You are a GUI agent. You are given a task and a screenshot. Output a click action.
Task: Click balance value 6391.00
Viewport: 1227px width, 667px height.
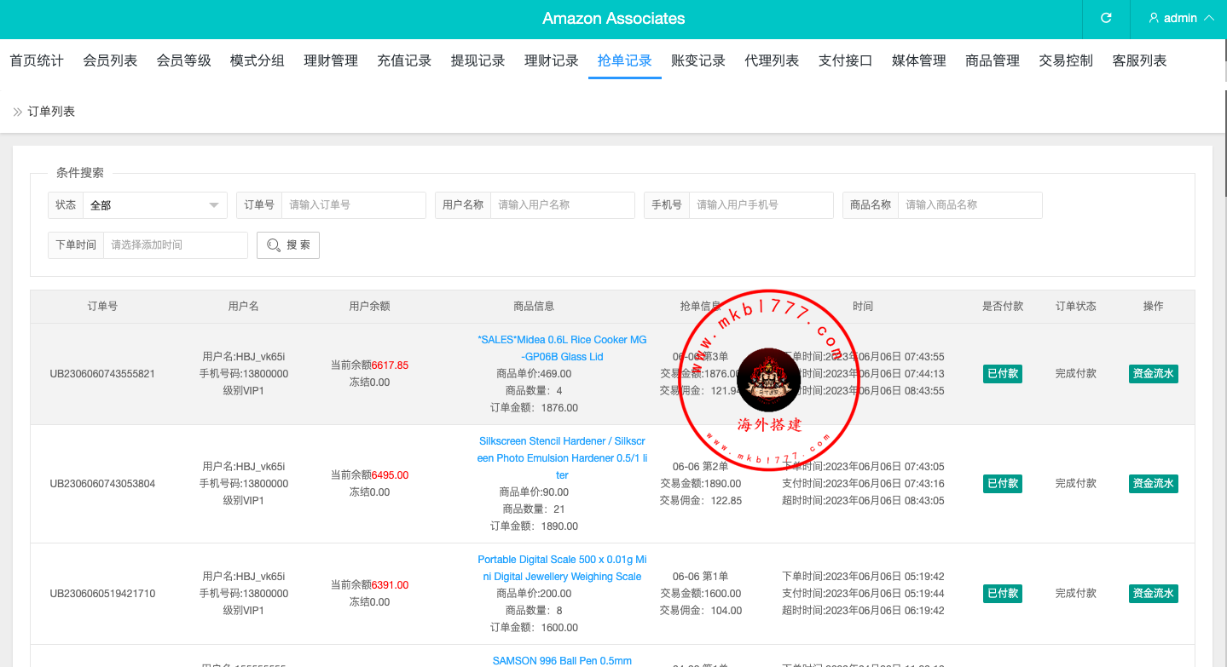click(390, 585)
